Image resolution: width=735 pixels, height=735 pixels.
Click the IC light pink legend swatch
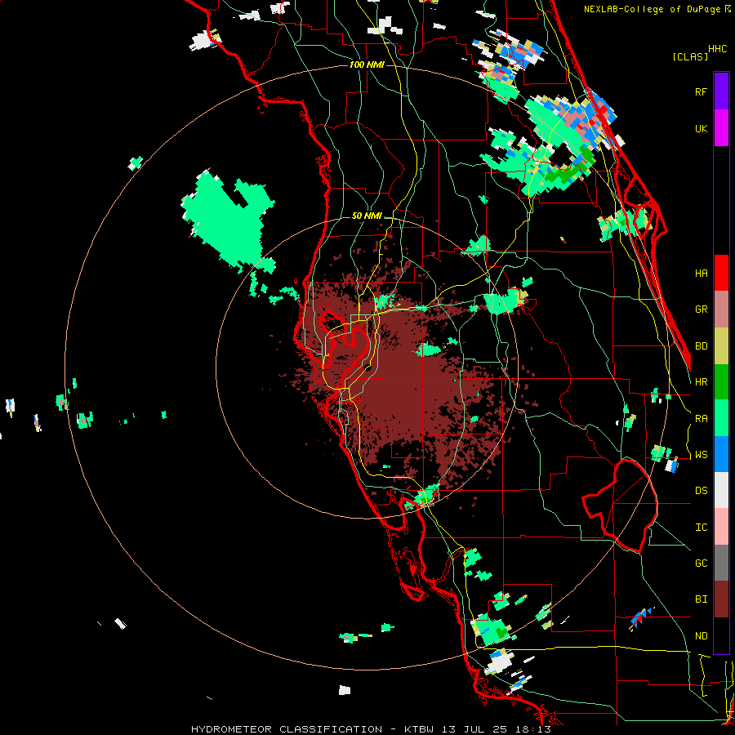pyautogui.click(x=721, y=527)
